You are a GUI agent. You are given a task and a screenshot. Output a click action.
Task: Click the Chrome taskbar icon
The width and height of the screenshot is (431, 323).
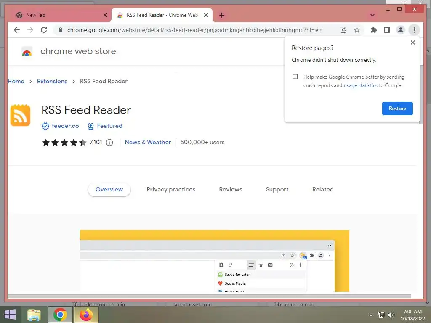[60, 315]
